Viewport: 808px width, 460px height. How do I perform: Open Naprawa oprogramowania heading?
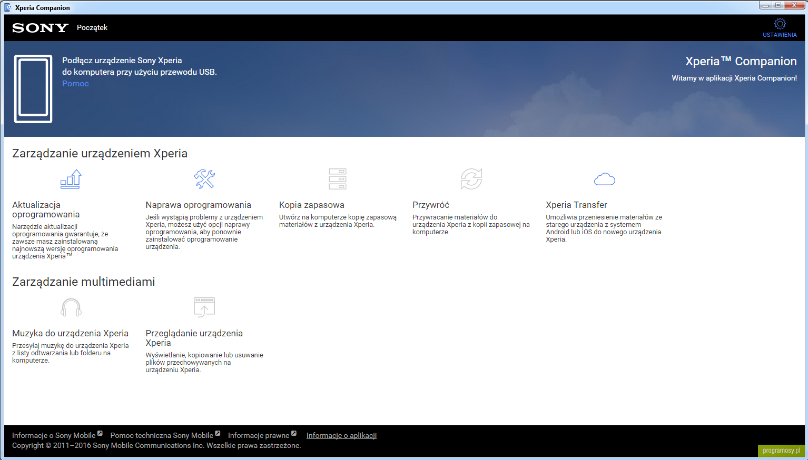[x=198, y=205]
